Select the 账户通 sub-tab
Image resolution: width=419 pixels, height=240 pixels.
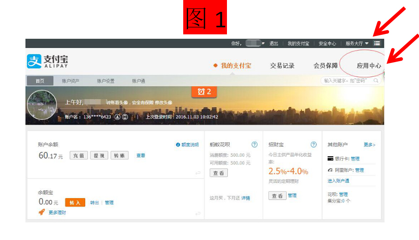[x=139, y=81]
